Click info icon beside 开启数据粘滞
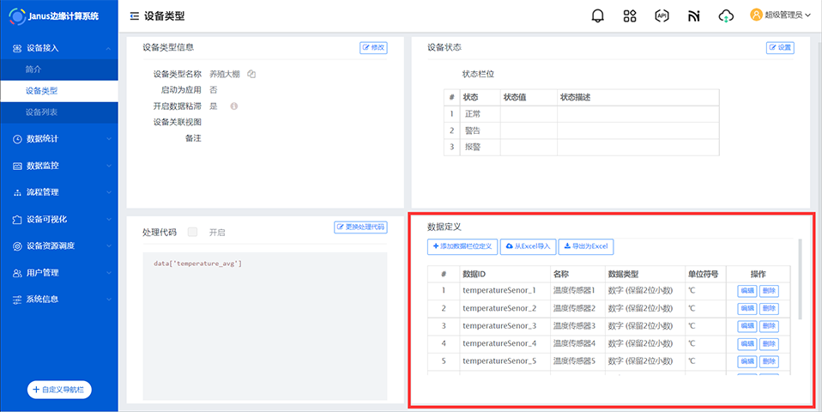The height and width of the screenshot is (412, 822). [233, 106]
